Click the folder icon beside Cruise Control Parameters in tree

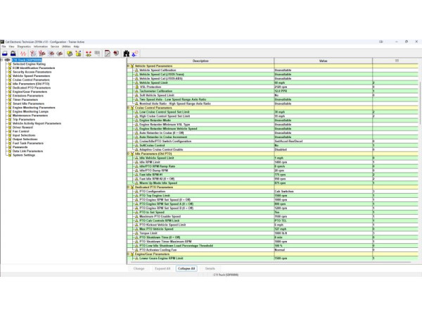[9, 80]
